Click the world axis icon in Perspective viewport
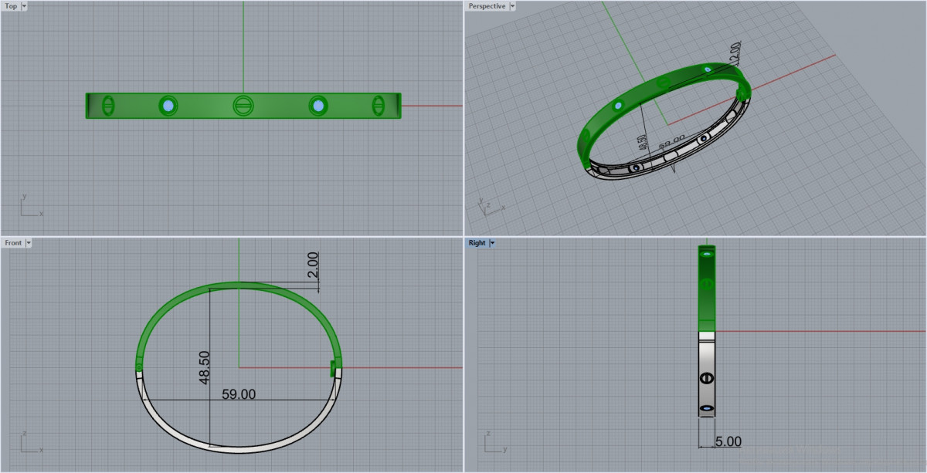927x473 pixels. click(488, 205)
